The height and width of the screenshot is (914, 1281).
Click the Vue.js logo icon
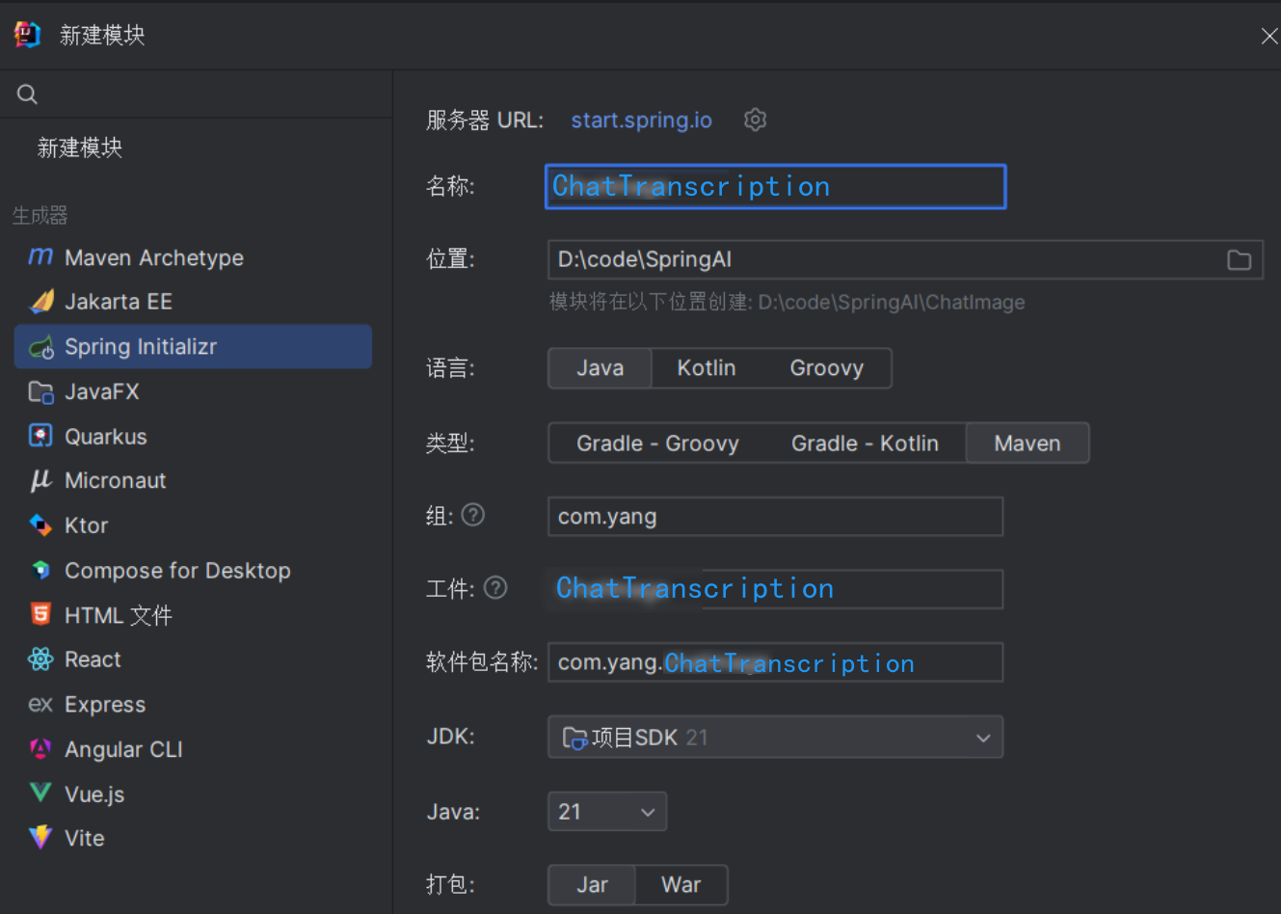[40, 793]
